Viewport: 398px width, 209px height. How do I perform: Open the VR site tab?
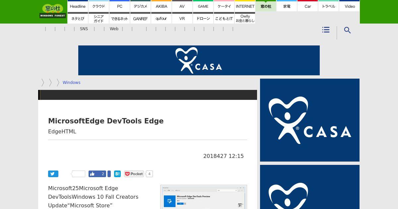[182, 18]
